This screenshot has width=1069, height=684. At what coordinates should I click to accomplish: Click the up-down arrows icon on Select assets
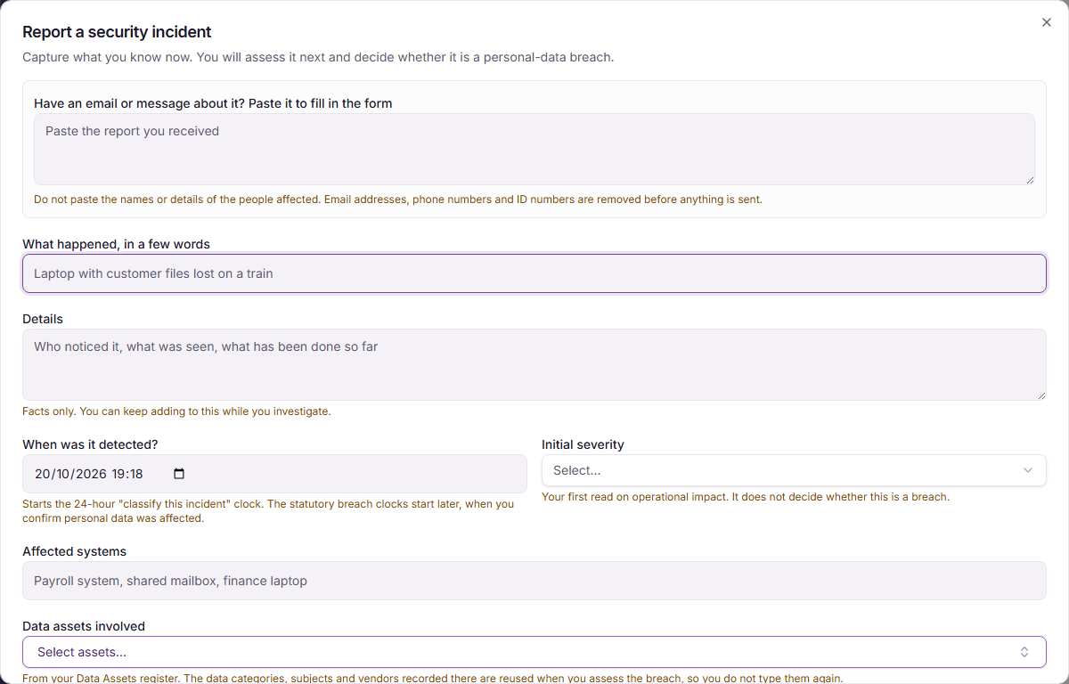click(1024, 652)
